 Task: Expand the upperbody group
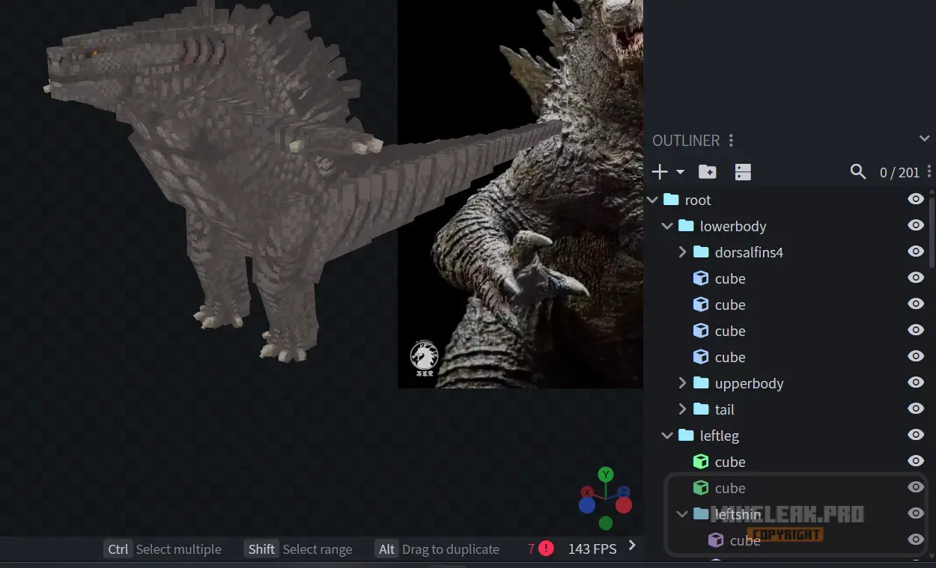pyautogui.click(x=682, y=383)
